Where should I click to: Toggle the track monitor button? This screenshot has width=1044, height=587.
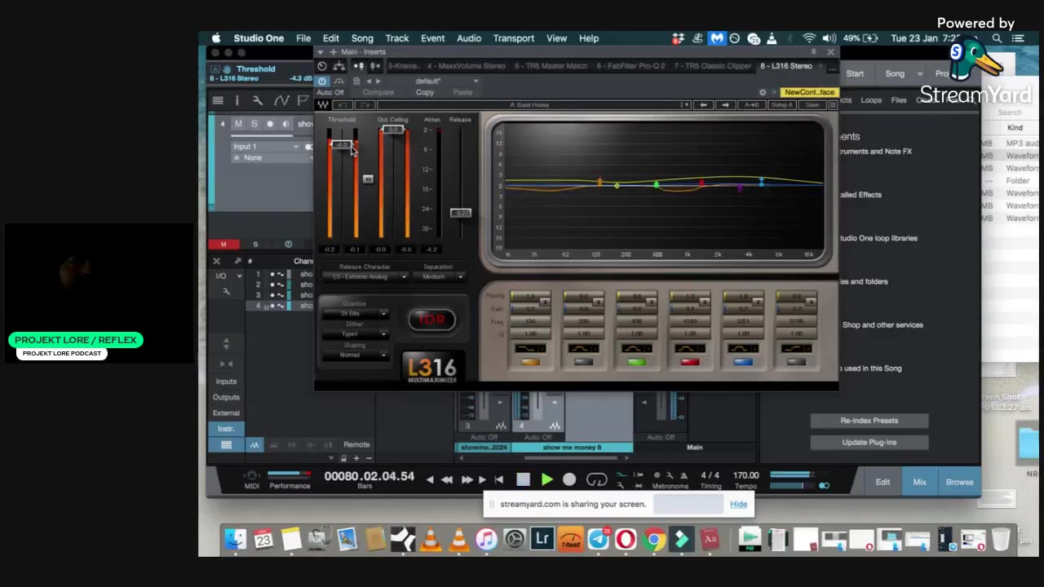(x=285, y=124)
